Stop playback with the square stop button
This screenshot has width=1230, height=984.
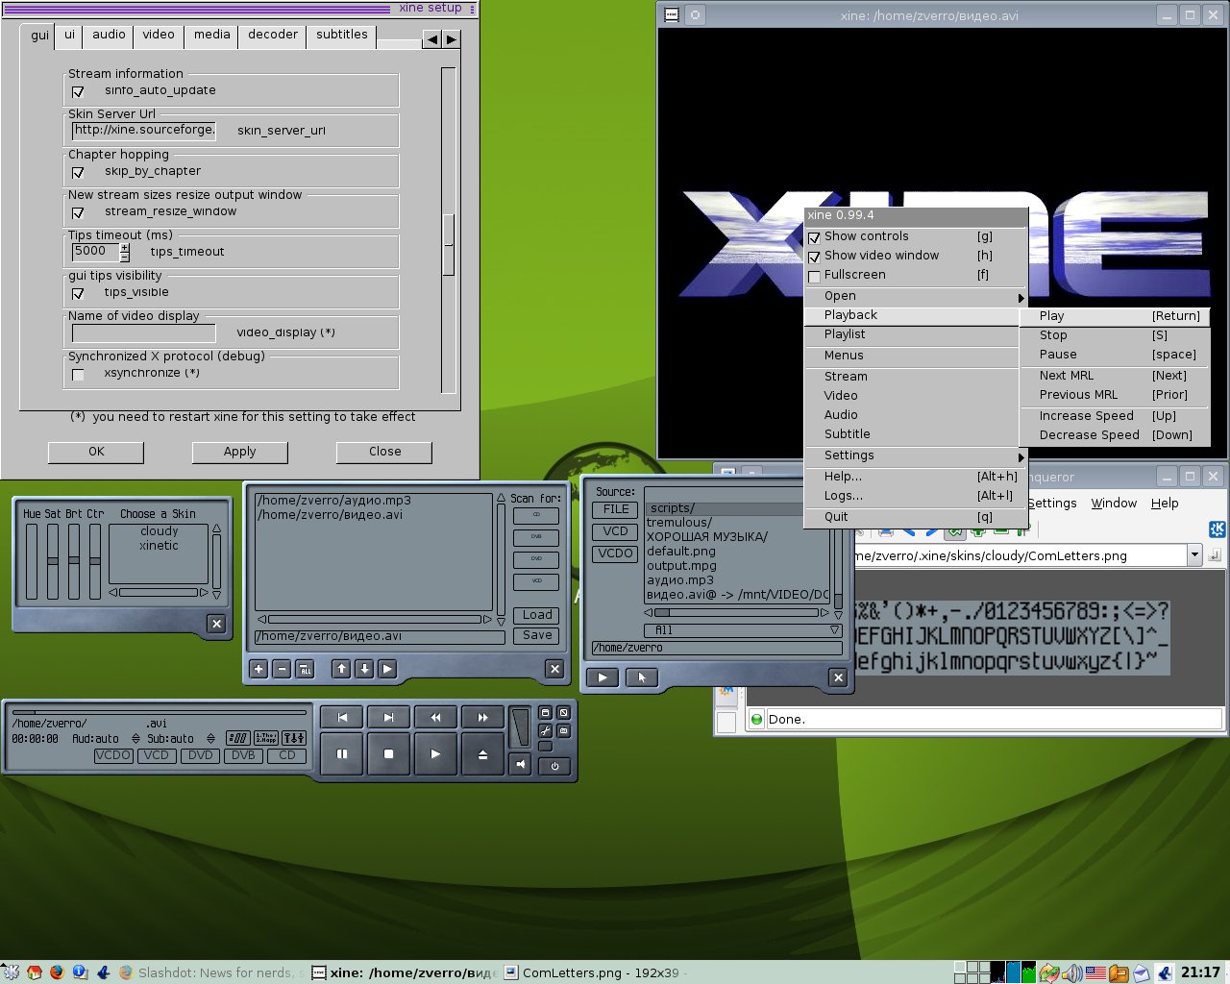pos(388,754)
